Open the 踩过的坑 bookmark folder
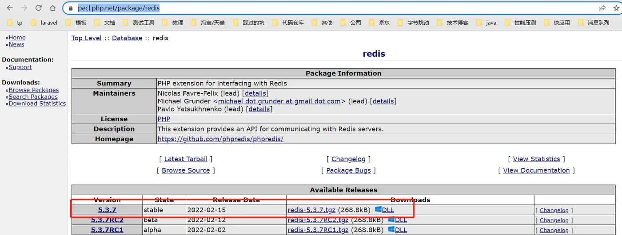 [248, 23]
